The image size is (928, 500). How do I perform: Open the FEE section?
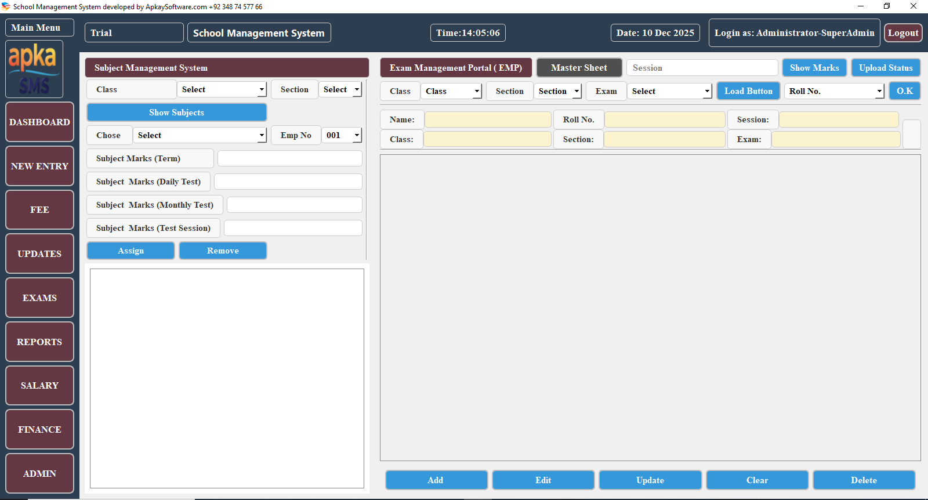coord(39,210)
